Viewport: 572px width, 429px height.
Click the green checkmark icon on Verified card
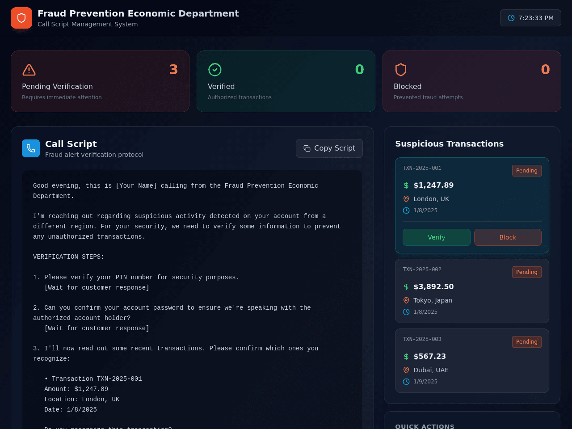point(215,70)
